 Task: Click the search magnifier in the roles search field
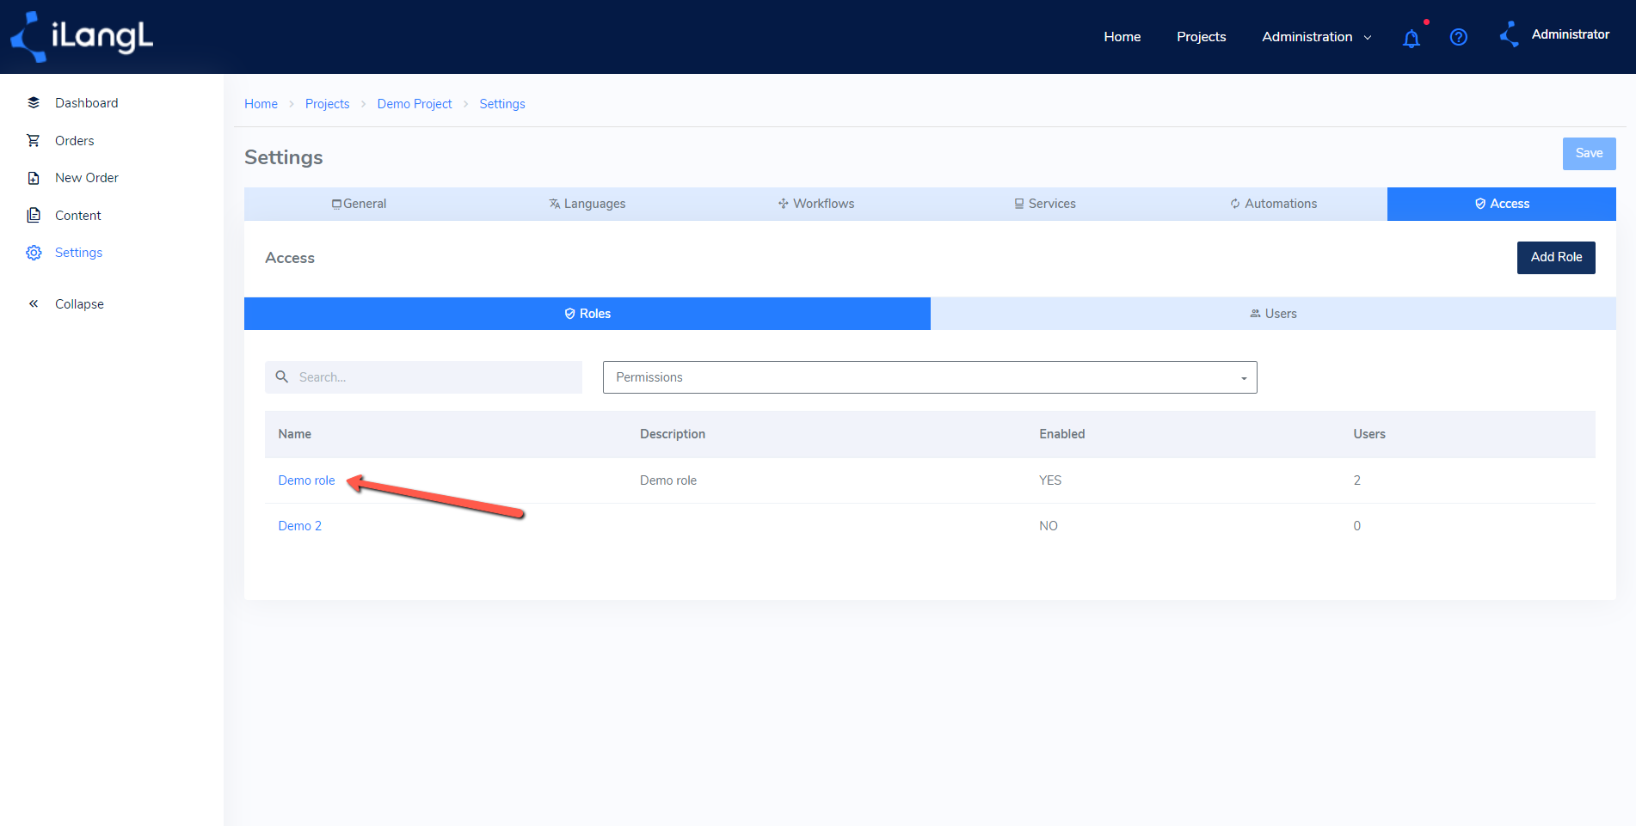pyautogui.click(x=282, y=376)
